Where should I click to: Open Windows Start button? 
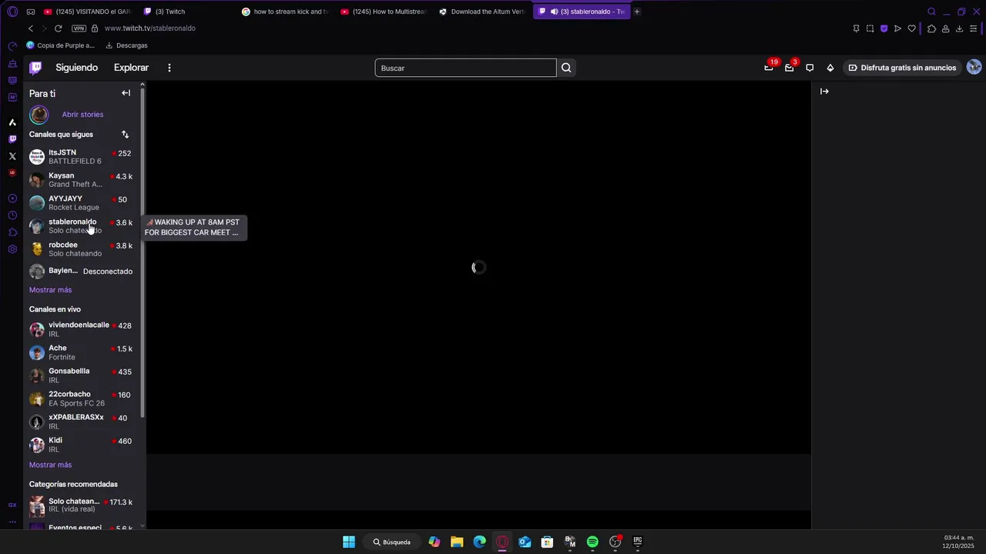[x=349, y=542]
